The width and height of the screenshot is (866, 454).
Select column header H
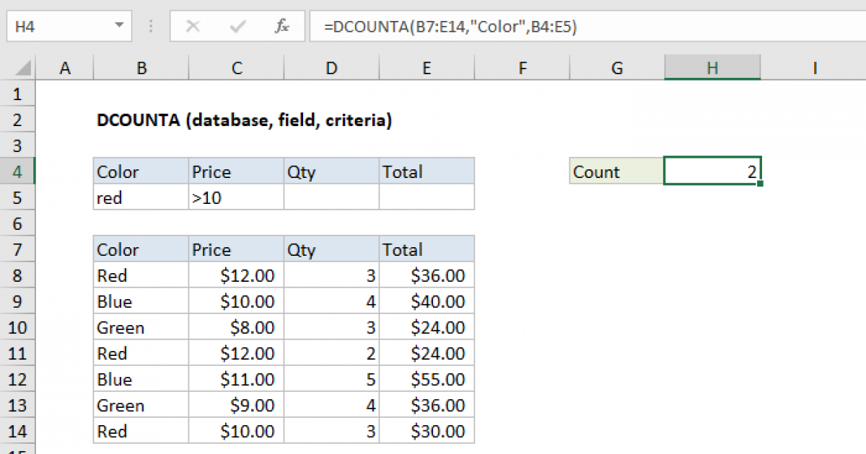pos(712,67)
